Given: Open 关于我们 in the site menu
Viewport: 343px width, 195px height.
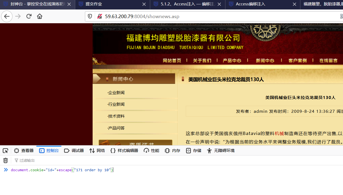Looking at the screenshot, I should (x=202, y=61).
